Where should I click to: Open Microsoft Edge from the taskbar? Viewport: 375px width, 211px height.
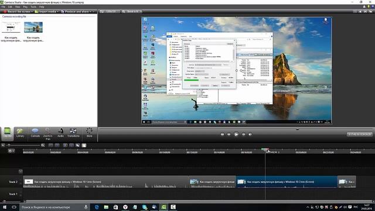coord(97,207)
